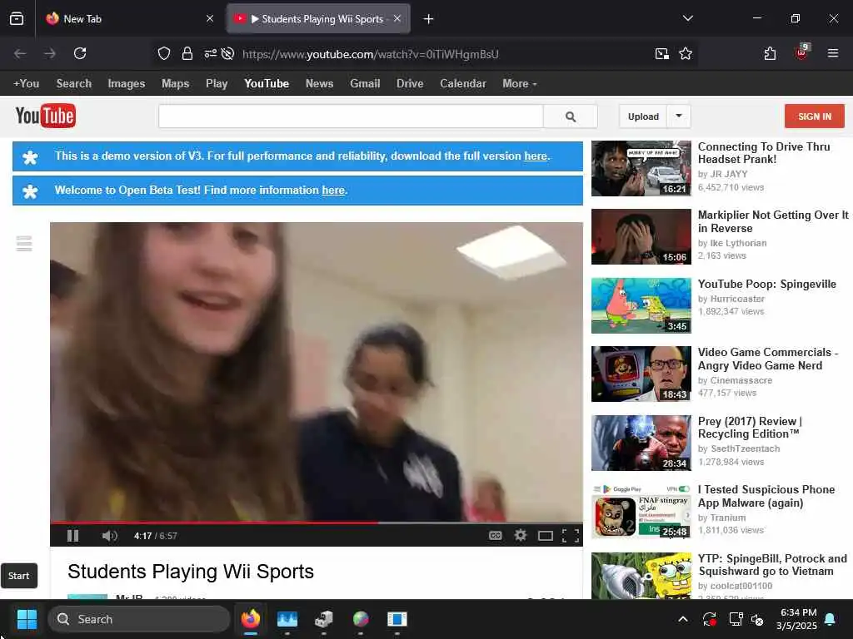Click the SIGN IN button

pos(815,116)
